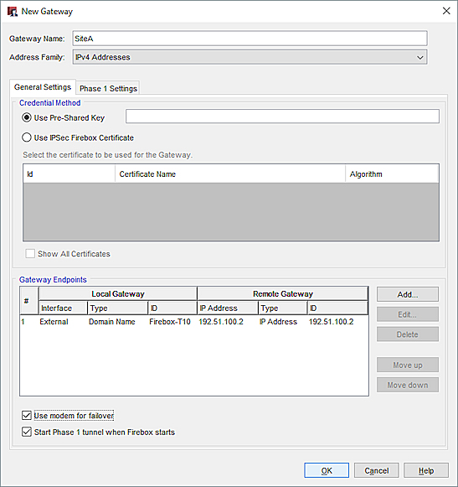Click the Move down button
Viewport: 458px width, 487px height.
pyautogui.click(x=408, y=385)
